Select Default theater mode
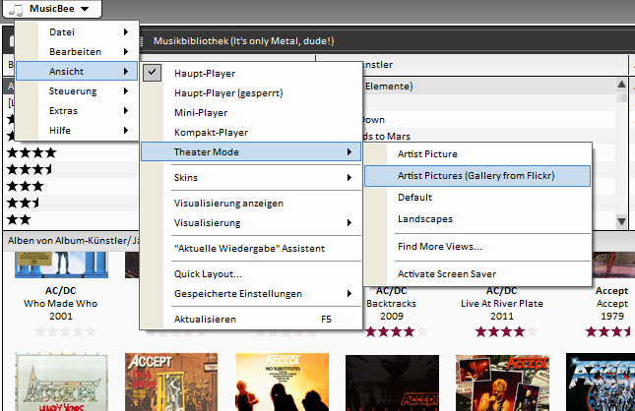The image size is (635, 411). coord(477,198)
